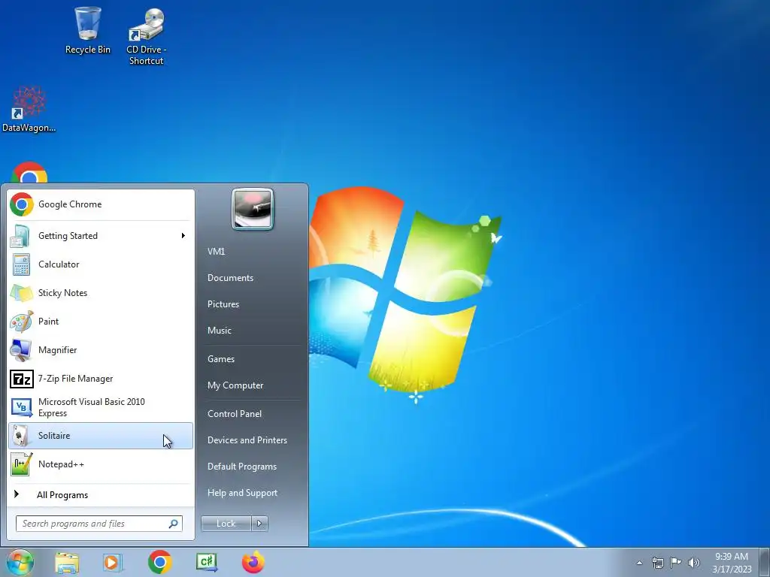Launch Microsoft Visual Basic 2010 Express

101,407
